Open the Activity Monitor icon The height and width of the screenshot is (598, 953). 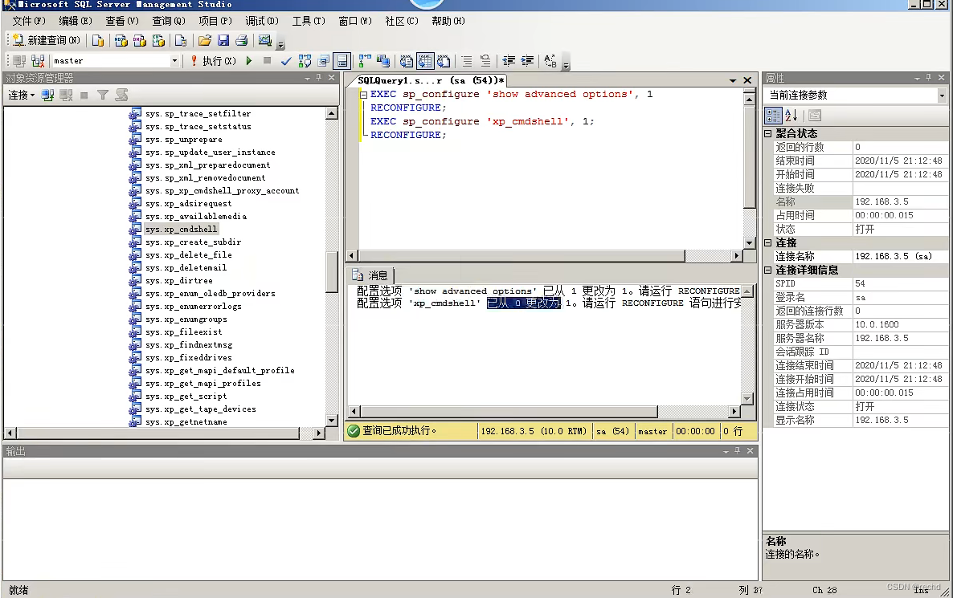coord(265,41)
